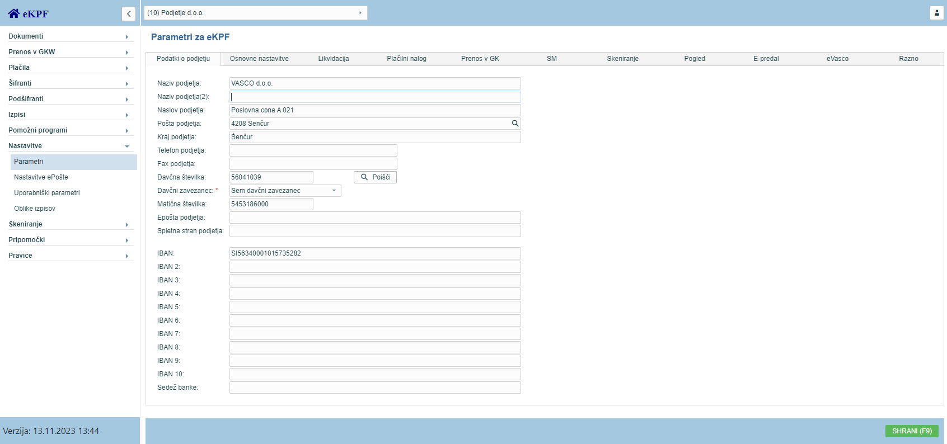This screenshot has height=444, width=947.
Task: Click the IBAN 10 field
Action: 375,374
